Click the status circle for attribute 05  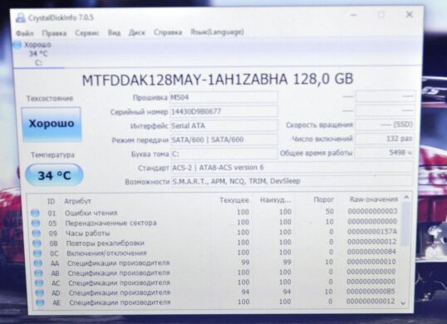click(x=36, y=223)
